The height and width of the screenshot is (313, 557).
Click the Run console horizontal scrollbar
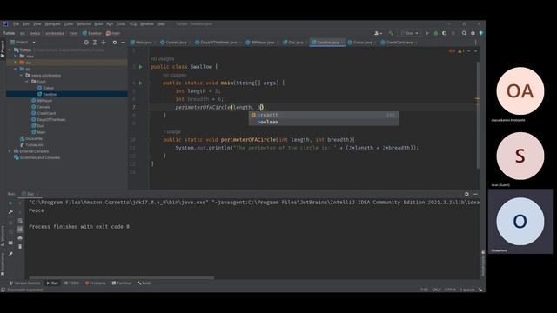click(122, 278)
